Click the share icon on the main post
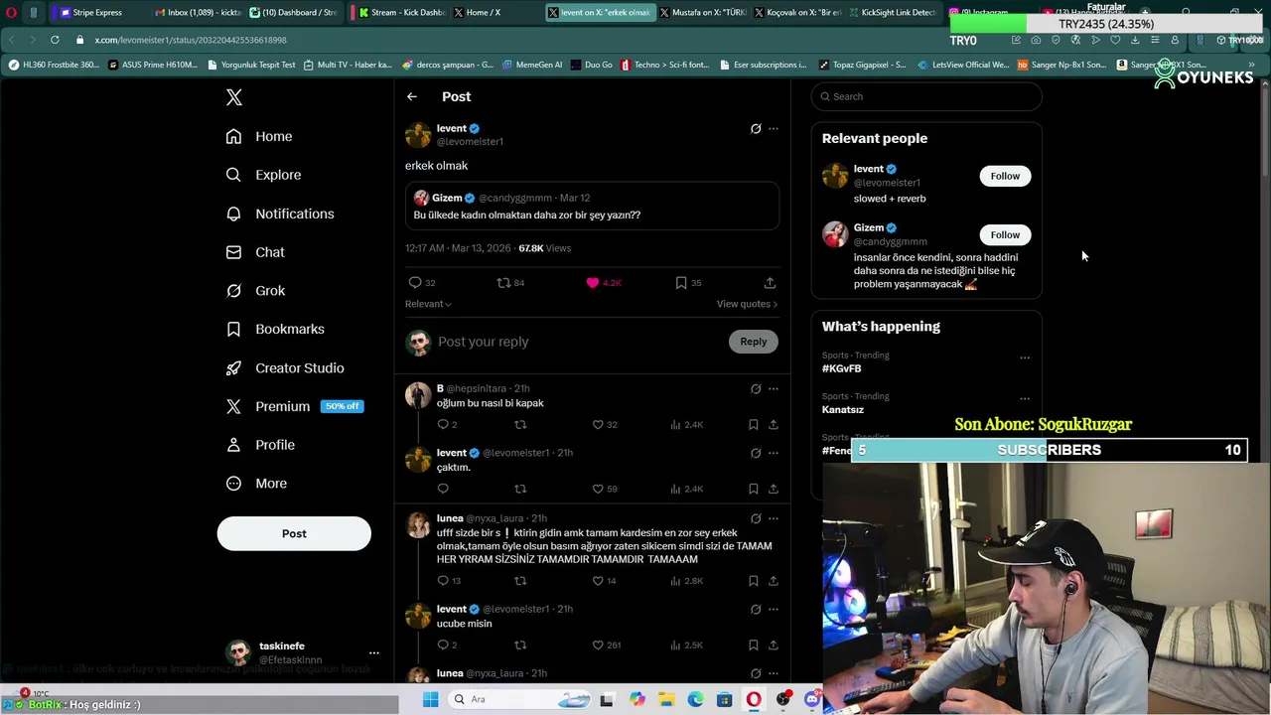Image resolution: width=1271 pixels, height=715 pixels. pos(770,283)
